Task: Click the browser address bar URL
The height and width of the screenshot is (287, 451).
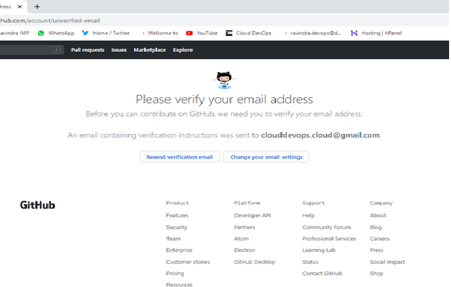Action: tap(50, 20)
